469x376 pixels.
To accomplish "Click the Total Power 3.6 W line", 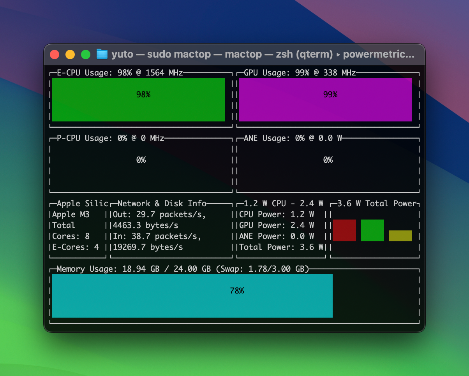I will 281,247.
